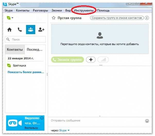The width and height of the screenshot is (155, 136).
Task: Open the emoticon smiley picker
Action: click(x=147, y=121)
